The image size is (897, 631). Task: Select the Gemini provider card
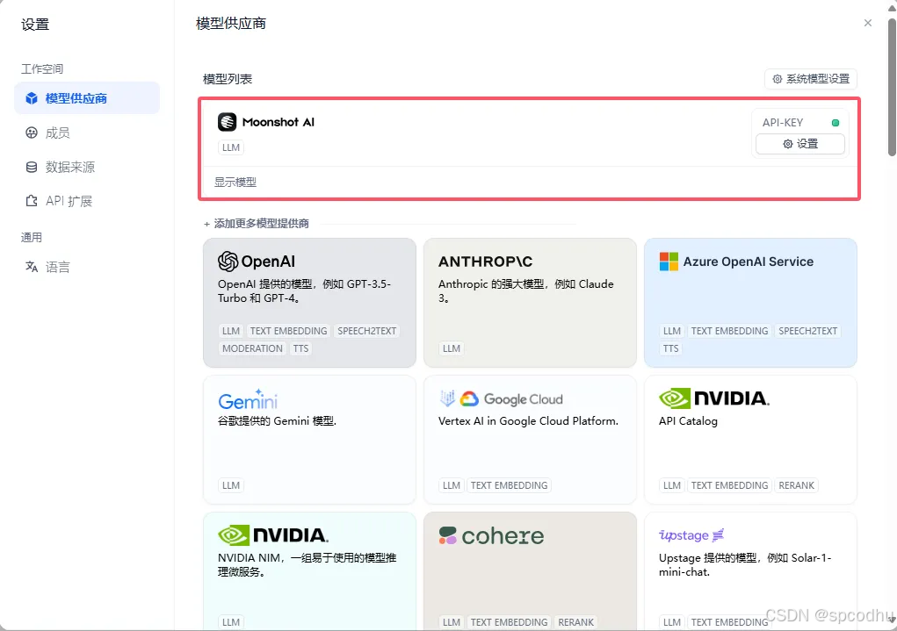(x=309, y=440)
